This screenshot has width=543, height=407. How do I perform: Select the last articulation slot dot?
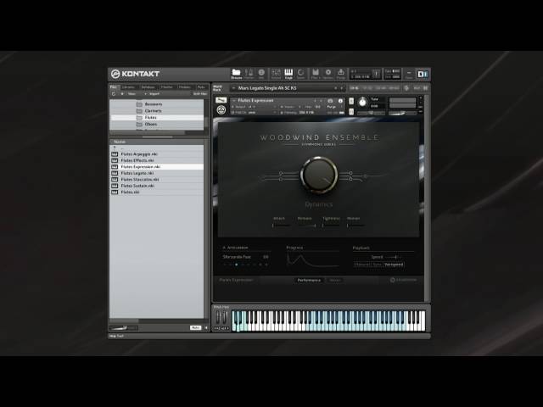266,265
